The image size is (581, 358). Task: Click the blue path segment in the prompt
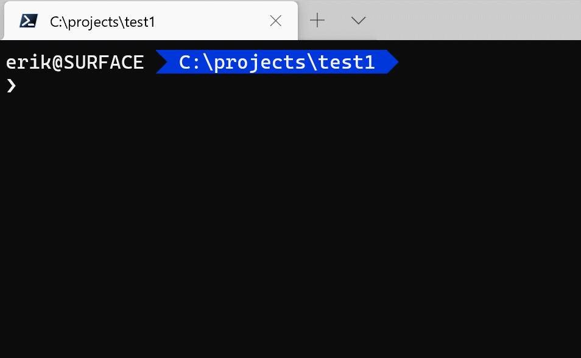point(277,62)
